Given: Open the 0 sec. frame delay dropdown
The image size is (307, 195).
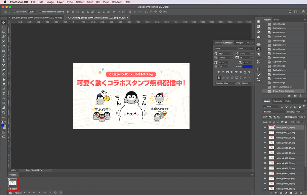Looking at the screenshot, I should tap(13, 189).
